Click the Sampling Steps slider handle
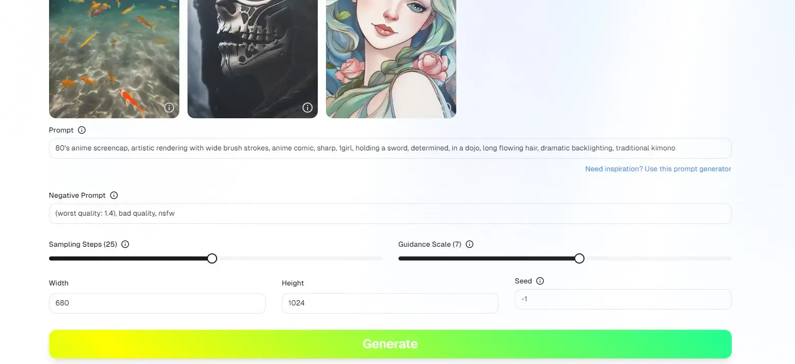Viewport: 795px width, 364px height. click(x=212, y=258)
